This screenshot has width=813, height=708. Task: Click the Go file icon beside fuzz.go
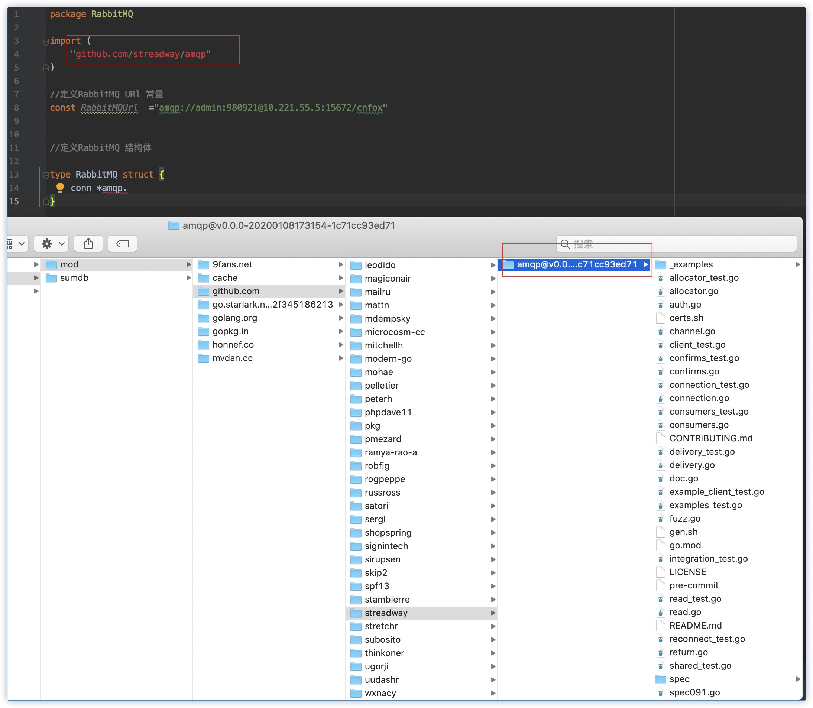click(660, 519)
